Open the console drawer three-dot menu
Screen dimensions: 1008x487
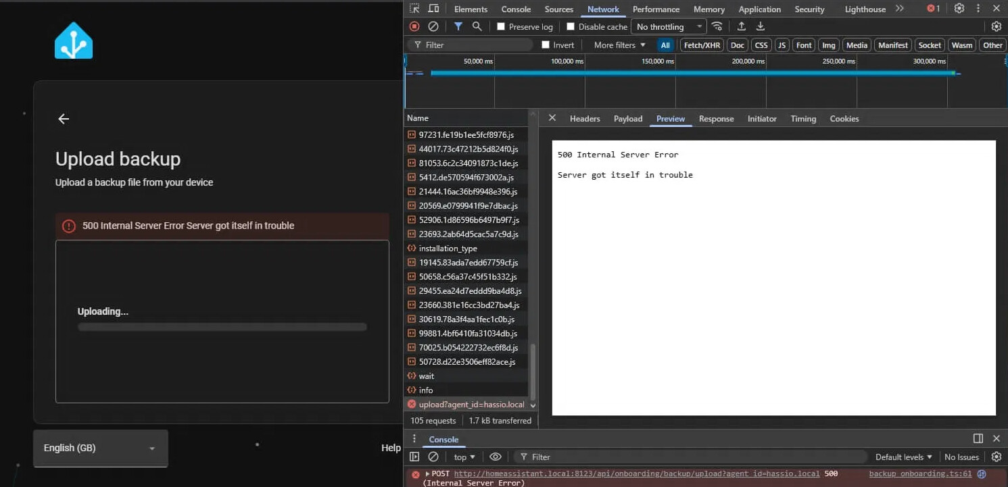click(x=414, y=438)
